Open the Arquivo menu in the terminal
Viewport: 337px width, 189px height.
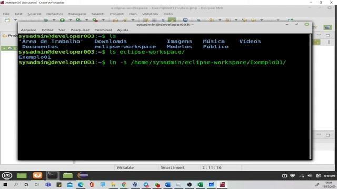(28, 30)
